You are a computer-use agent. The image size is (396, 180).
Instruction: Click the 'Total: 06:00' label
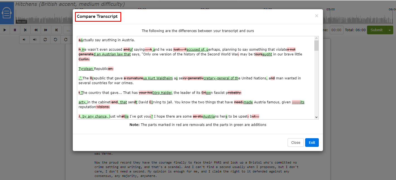click(355, 30)
